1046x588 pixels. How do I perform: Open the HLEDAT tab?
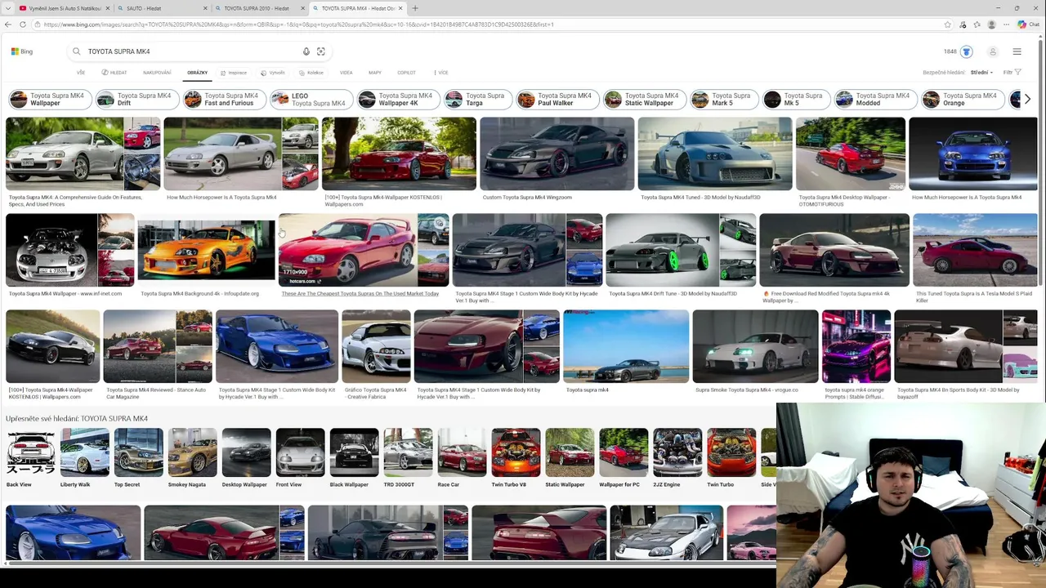pyautogui.click(x=114, y=73)
